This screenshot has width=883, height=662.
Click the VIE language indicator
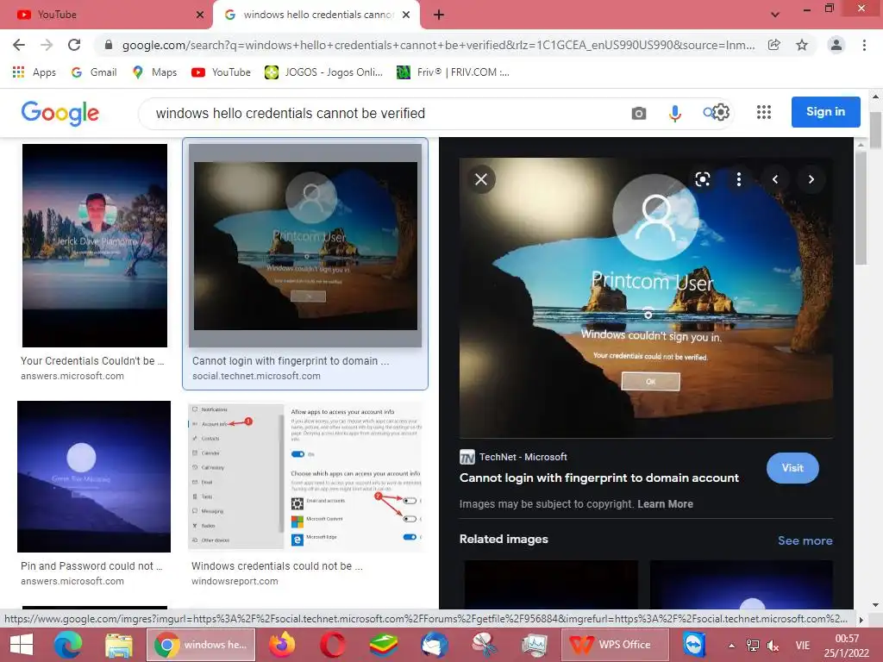803,646
